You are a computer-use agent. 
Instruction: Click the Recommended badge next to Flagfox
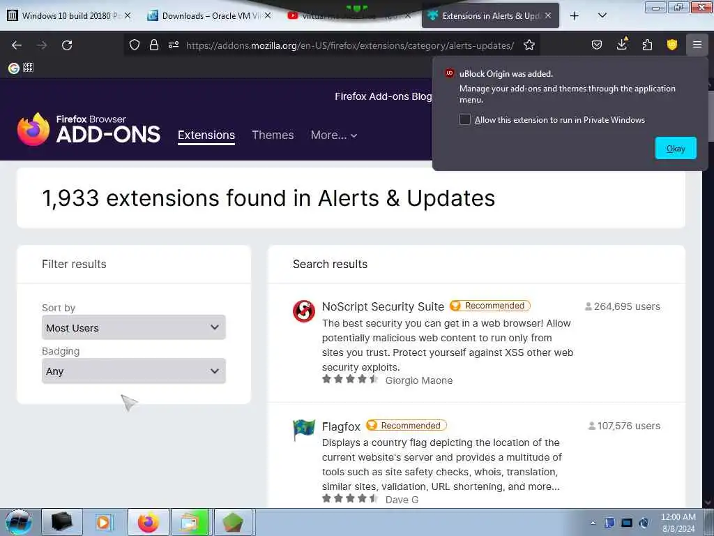tap(407, 425)
